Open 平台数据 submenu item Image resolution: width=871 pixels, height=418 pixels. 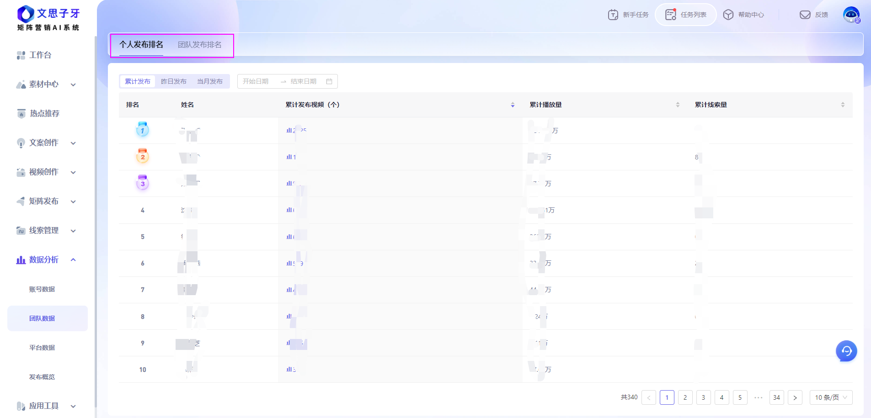pos(42,348)
